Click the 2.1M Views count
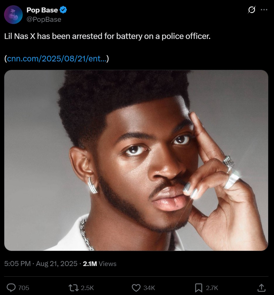Image resolution: width=274 pixels, height=295 pixels. point(100,264)
